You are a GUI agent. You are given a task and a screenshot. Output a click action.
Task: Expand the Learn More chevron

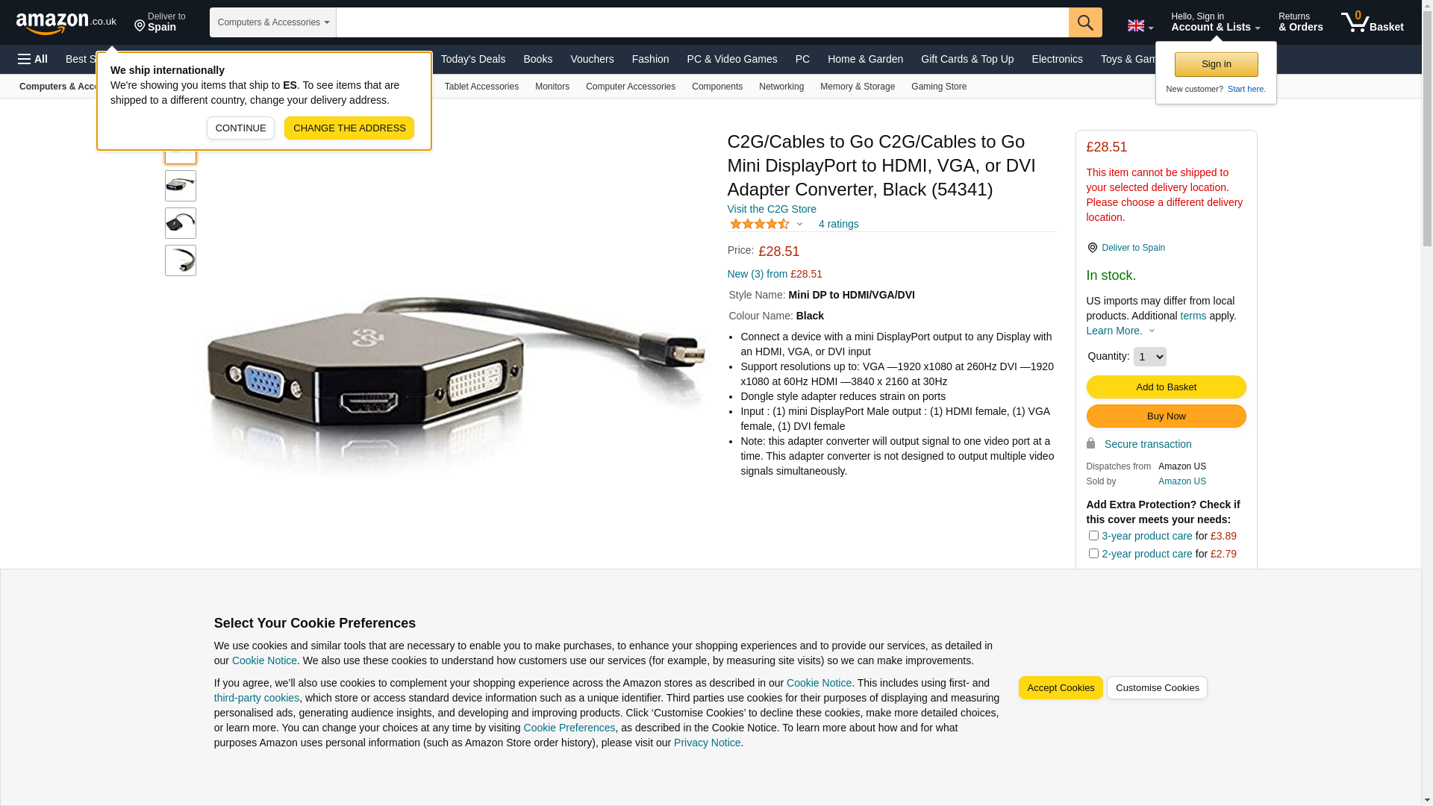coord(1152,331)
